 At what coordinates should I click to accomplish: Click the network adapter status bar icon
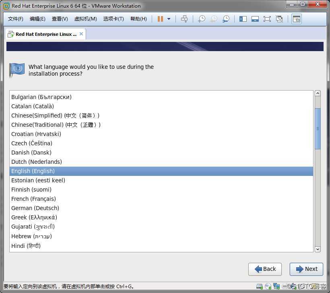point(276,286)
